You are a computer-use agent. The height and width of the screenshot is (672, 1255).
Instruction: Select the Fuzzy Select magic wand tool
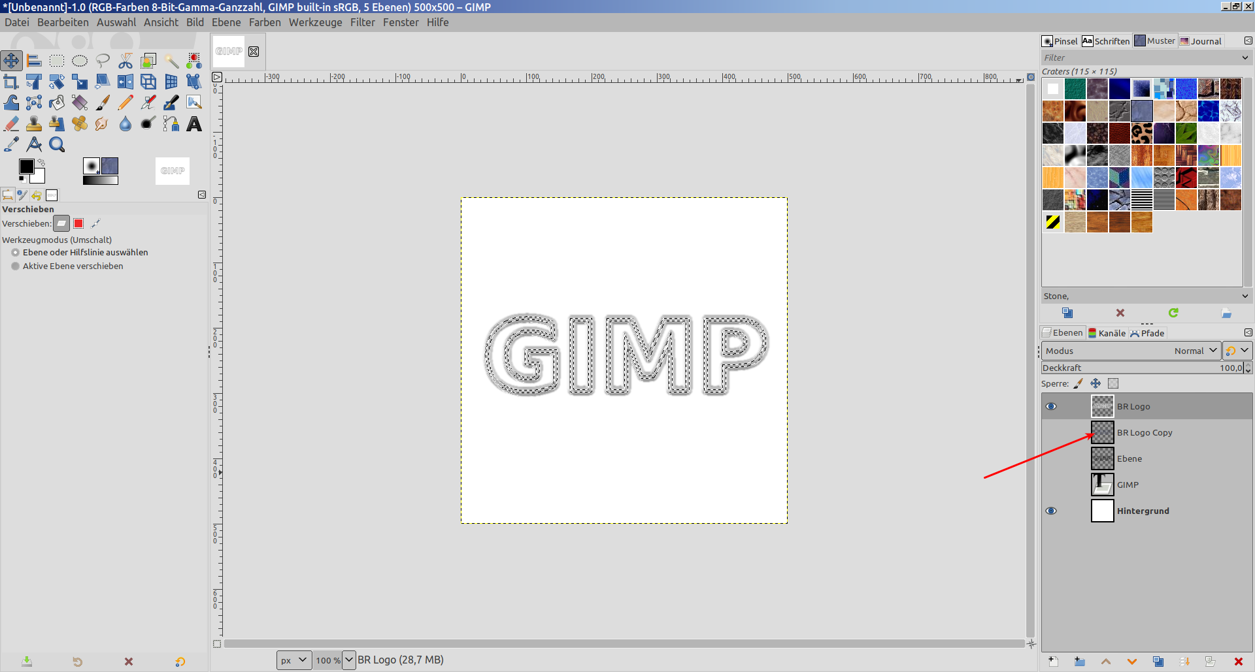[171, 61]
